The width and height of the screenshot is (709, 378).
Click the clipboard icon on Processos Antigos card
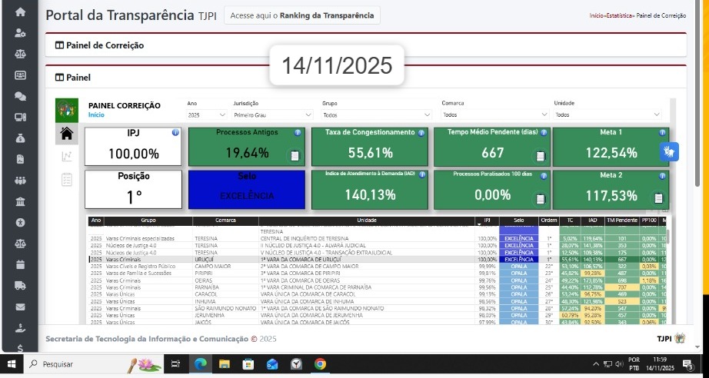[x=294, y=156]
